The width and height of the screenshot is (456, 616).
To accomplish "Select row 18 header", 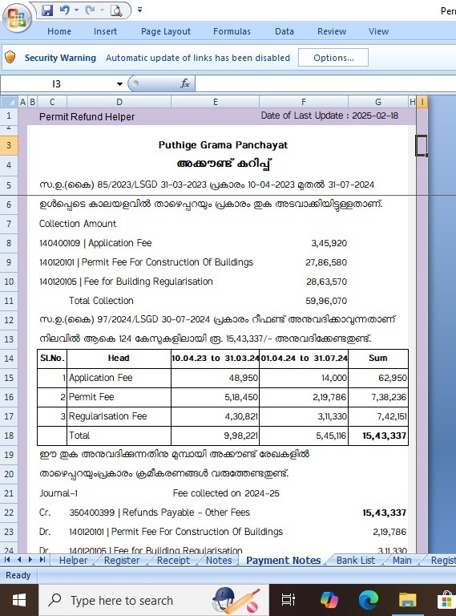I will (x=9, y=436).
